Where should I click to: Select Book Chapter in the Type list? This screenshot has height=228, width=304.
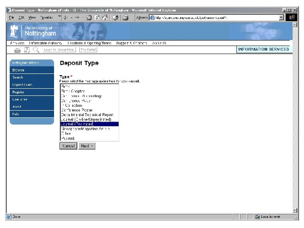(90, 91)
